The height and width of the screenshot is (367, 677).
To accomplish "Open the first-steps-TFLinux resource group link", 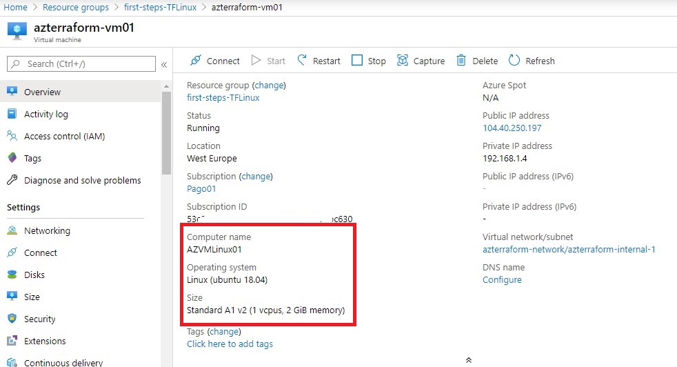I will pyautogui.click(x=223, y=97).
